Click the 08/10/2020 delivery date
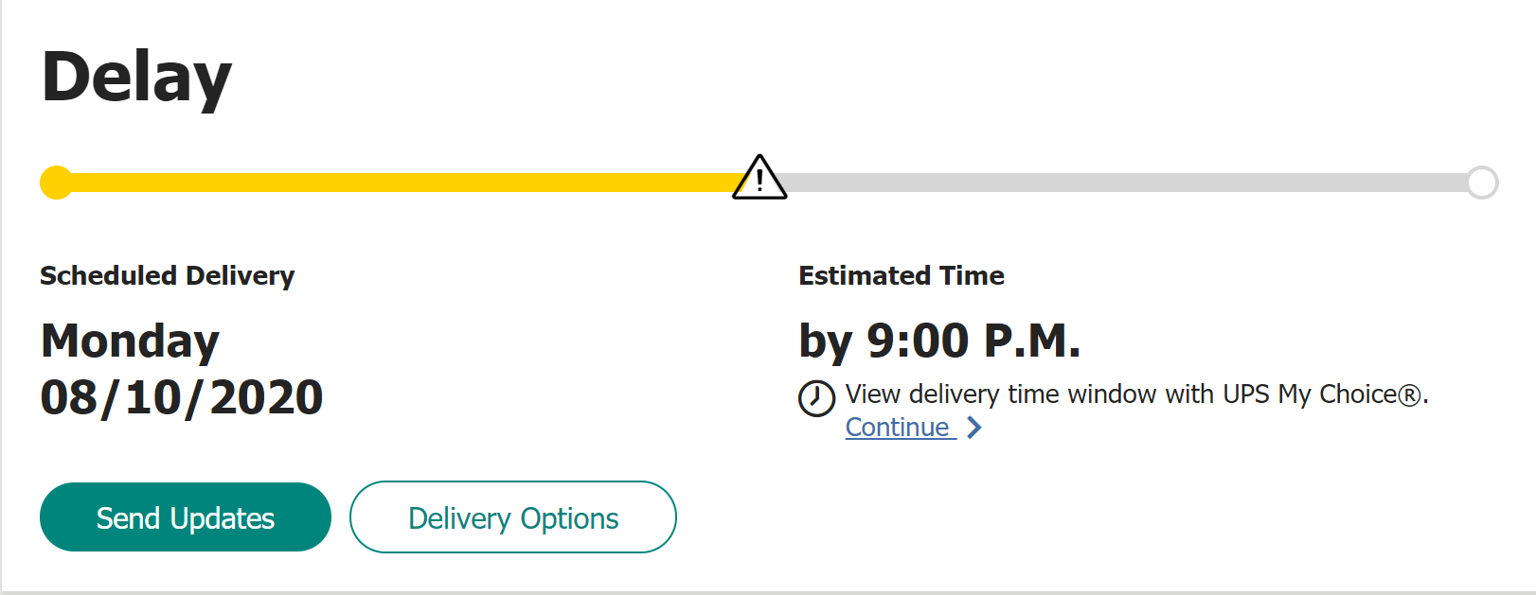 pyautogui.click(x=182, y=397)
